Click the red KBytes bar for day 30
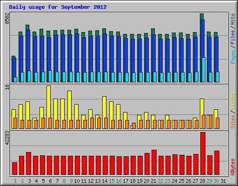Screen dimensions: 238x186 217,163
